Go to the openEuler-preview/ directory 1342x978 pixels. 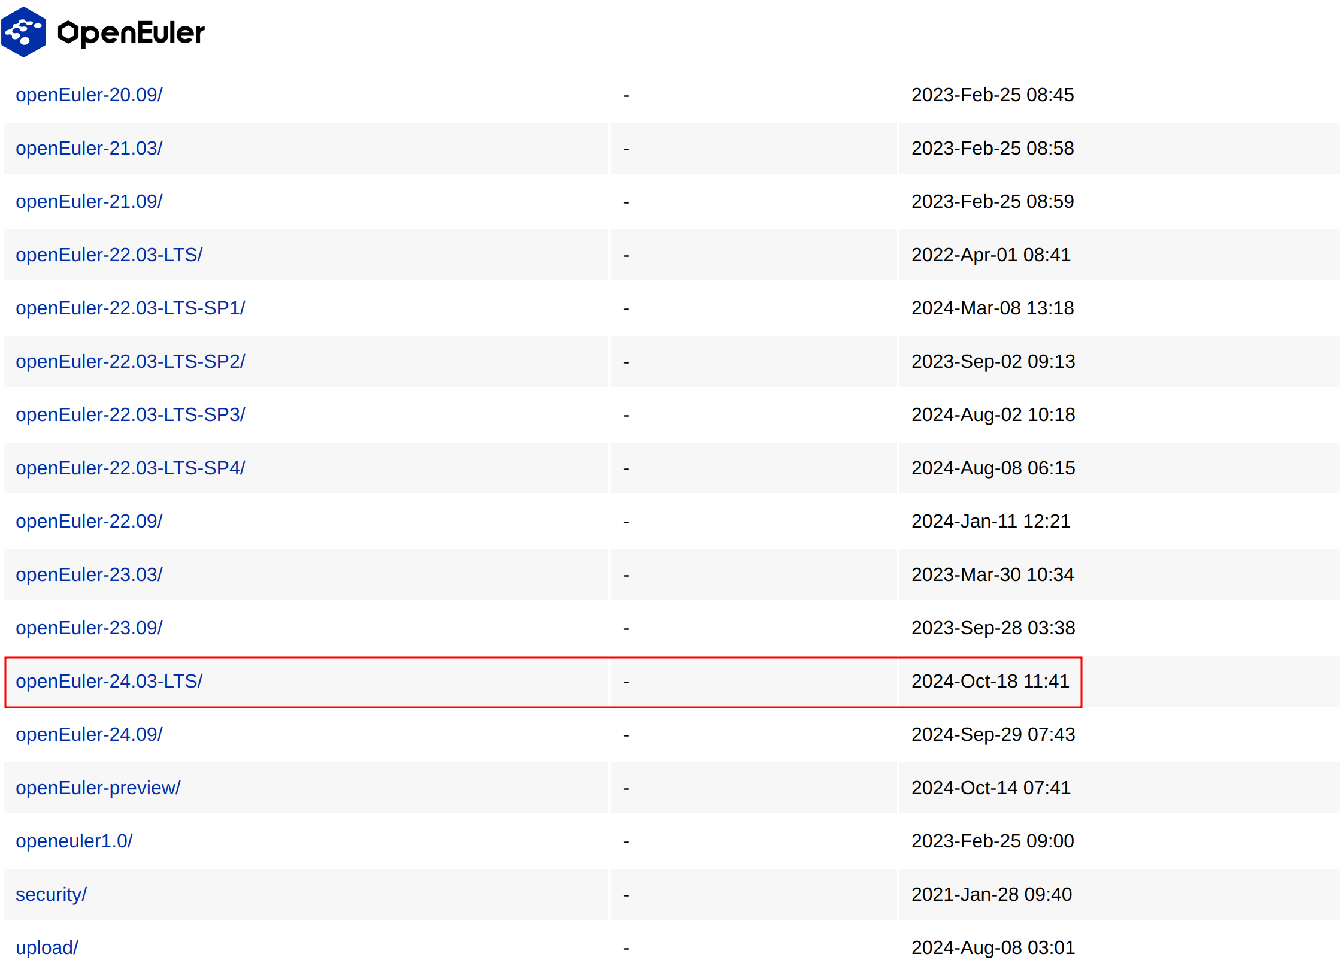[98, 788]
